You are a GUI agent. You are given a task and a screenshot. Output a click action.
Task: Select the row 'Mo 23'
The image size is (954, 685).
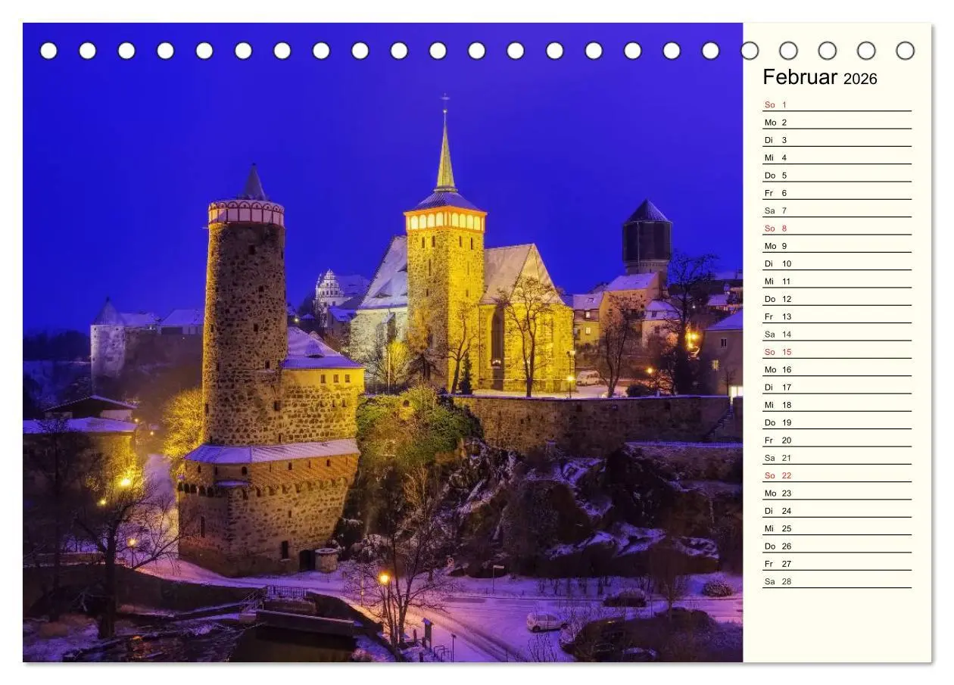[837, 493]
